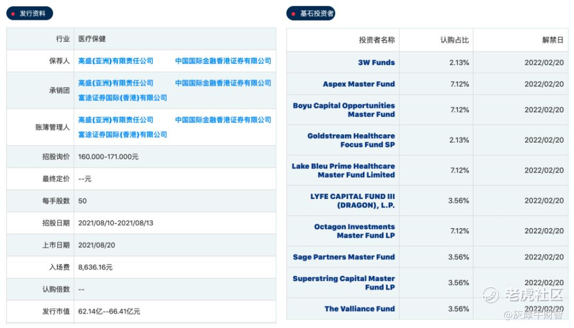Open Boyu Capital Opportunities Master Fund link
The width and height of the screenshot is (574, 328).
click(344, 110)
